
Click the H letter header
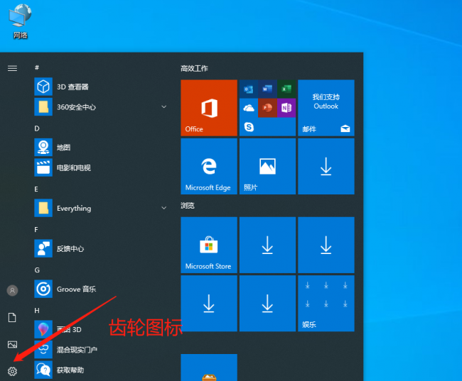[x=37, y=310]
